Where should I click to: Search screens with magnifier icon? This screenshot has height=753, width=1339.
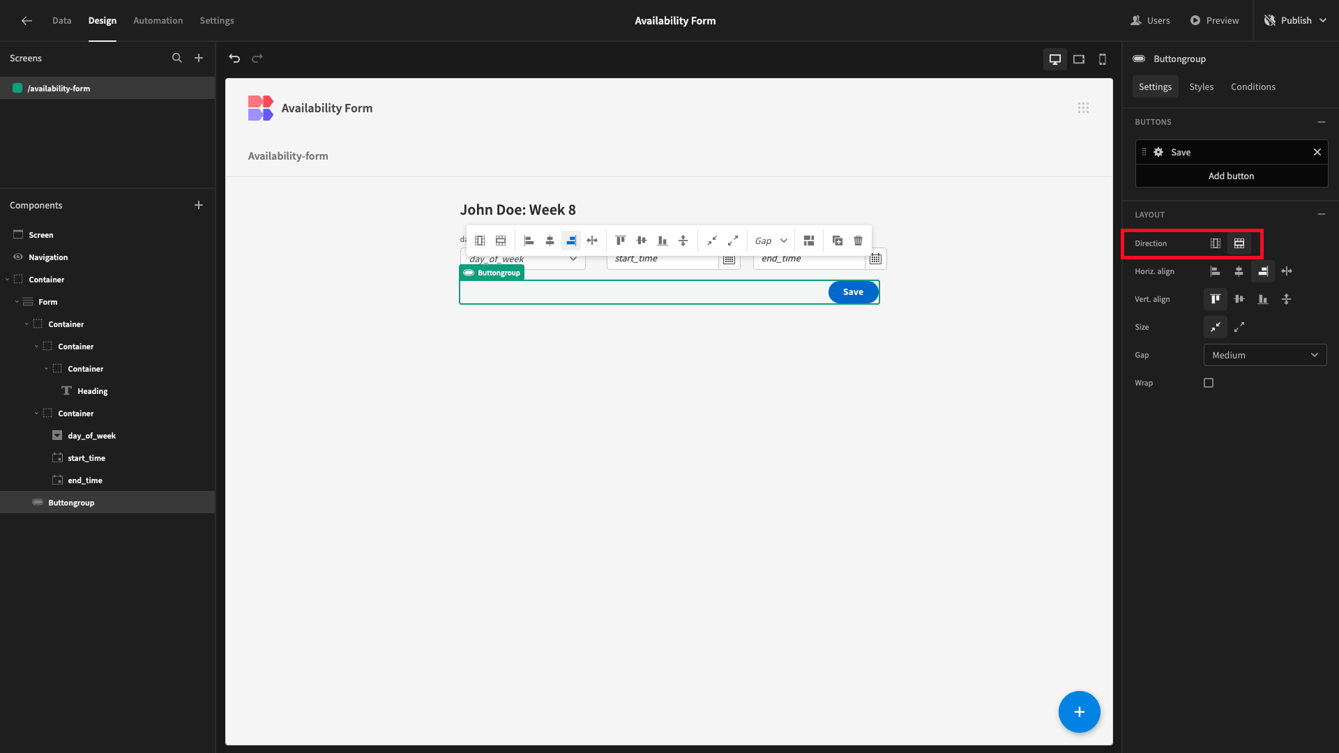177,58
